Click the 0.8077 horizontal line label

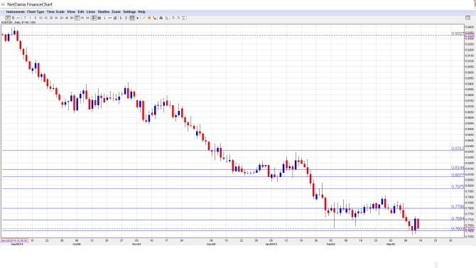[x=458, y=175]
